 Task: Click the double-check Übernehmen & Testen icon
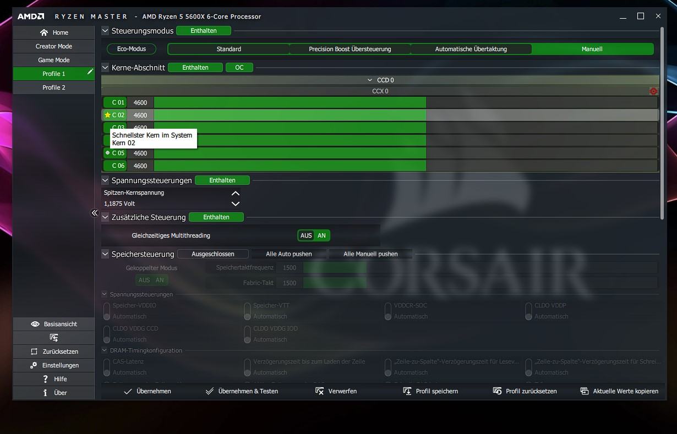(209, 391)
